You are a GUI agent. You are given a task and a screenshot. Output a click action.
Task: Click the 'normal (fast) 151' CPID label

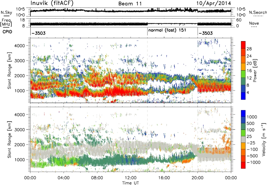click(x=167, y=30)
